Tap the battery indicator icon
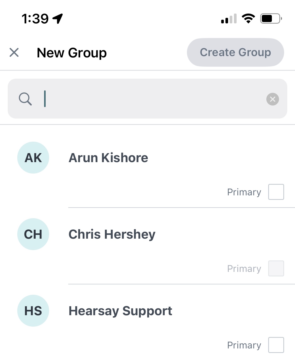The image size is (295, 358). coord(271,19)
